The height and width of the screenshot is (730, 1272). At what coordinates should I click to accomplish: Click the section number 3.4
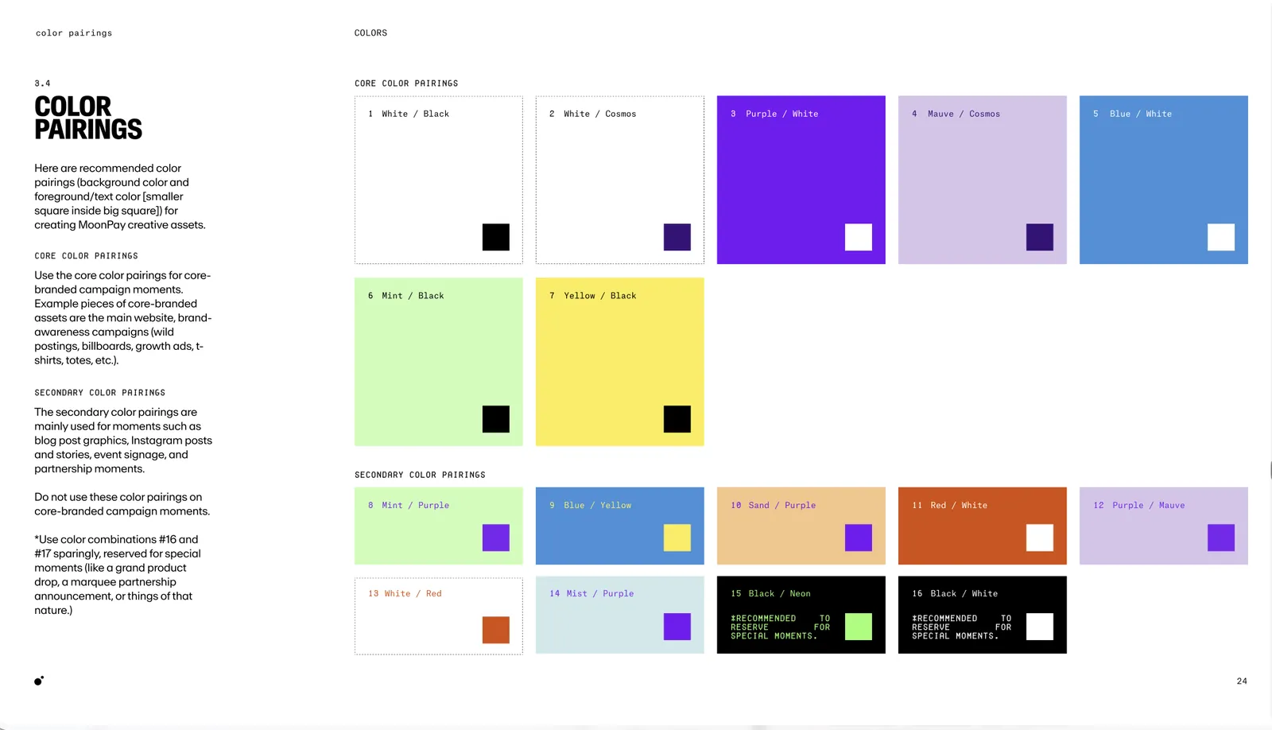point(42,83)
